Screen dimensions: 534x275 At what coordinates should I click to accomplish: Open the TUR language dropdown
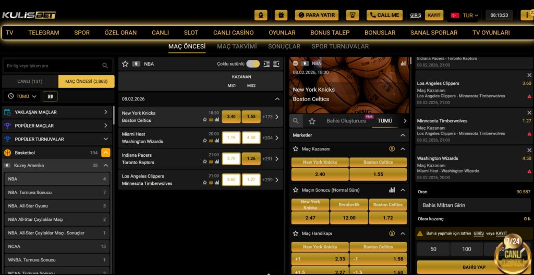pyautogui.click(x=464, y=15)
